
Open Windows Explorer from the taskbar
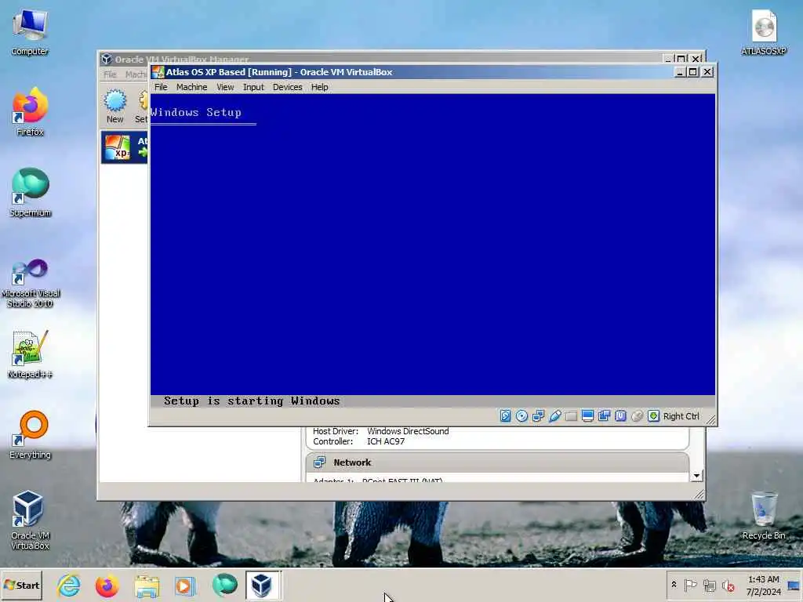pyautogui.click(x=147, y=585)
